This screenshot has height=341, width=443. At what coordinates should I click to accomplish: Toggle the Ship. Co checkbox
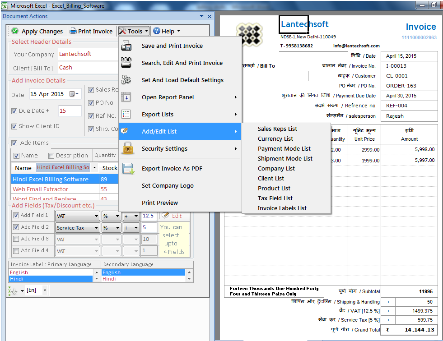[91, 129]
